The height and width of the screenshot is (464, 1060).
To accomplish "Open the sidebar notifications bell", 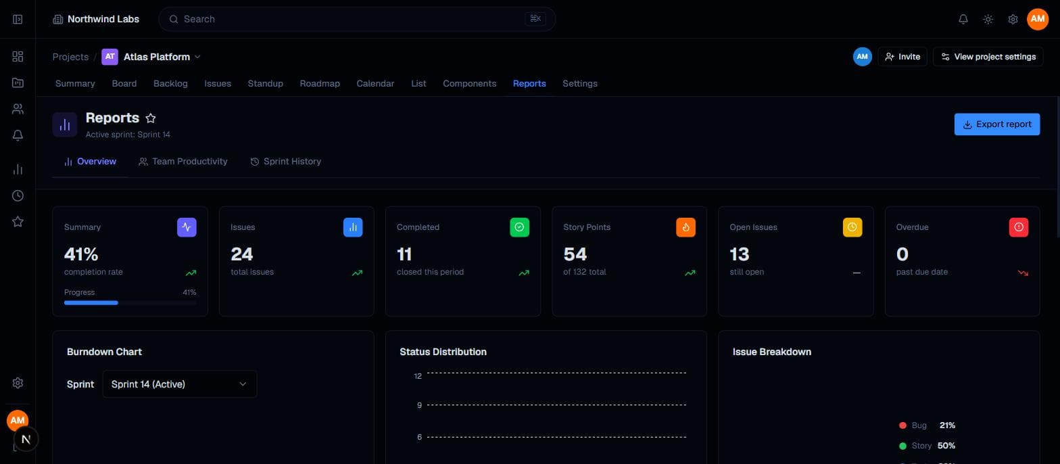I will [x=18, y=135].
